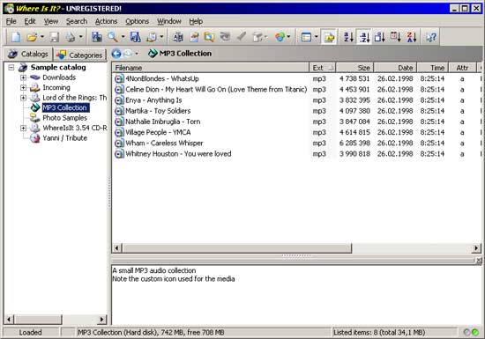This screenshot has width=485, height=339.
Task: Click the disk icon next to Yanni / Tribute
Action: coord(35,138)
